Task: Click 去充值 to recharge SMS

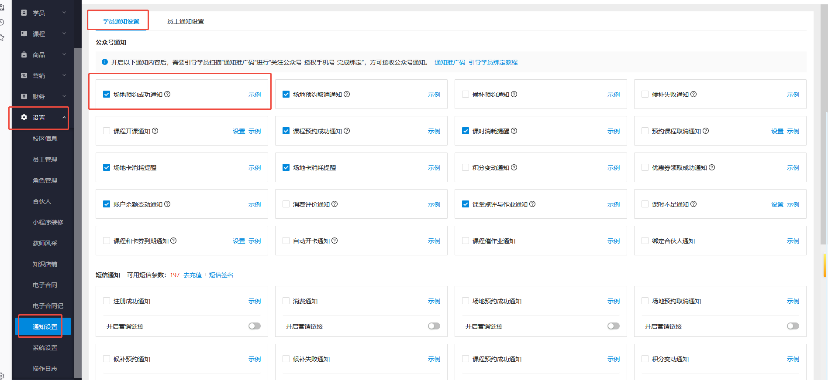Action: click(193, 275)
